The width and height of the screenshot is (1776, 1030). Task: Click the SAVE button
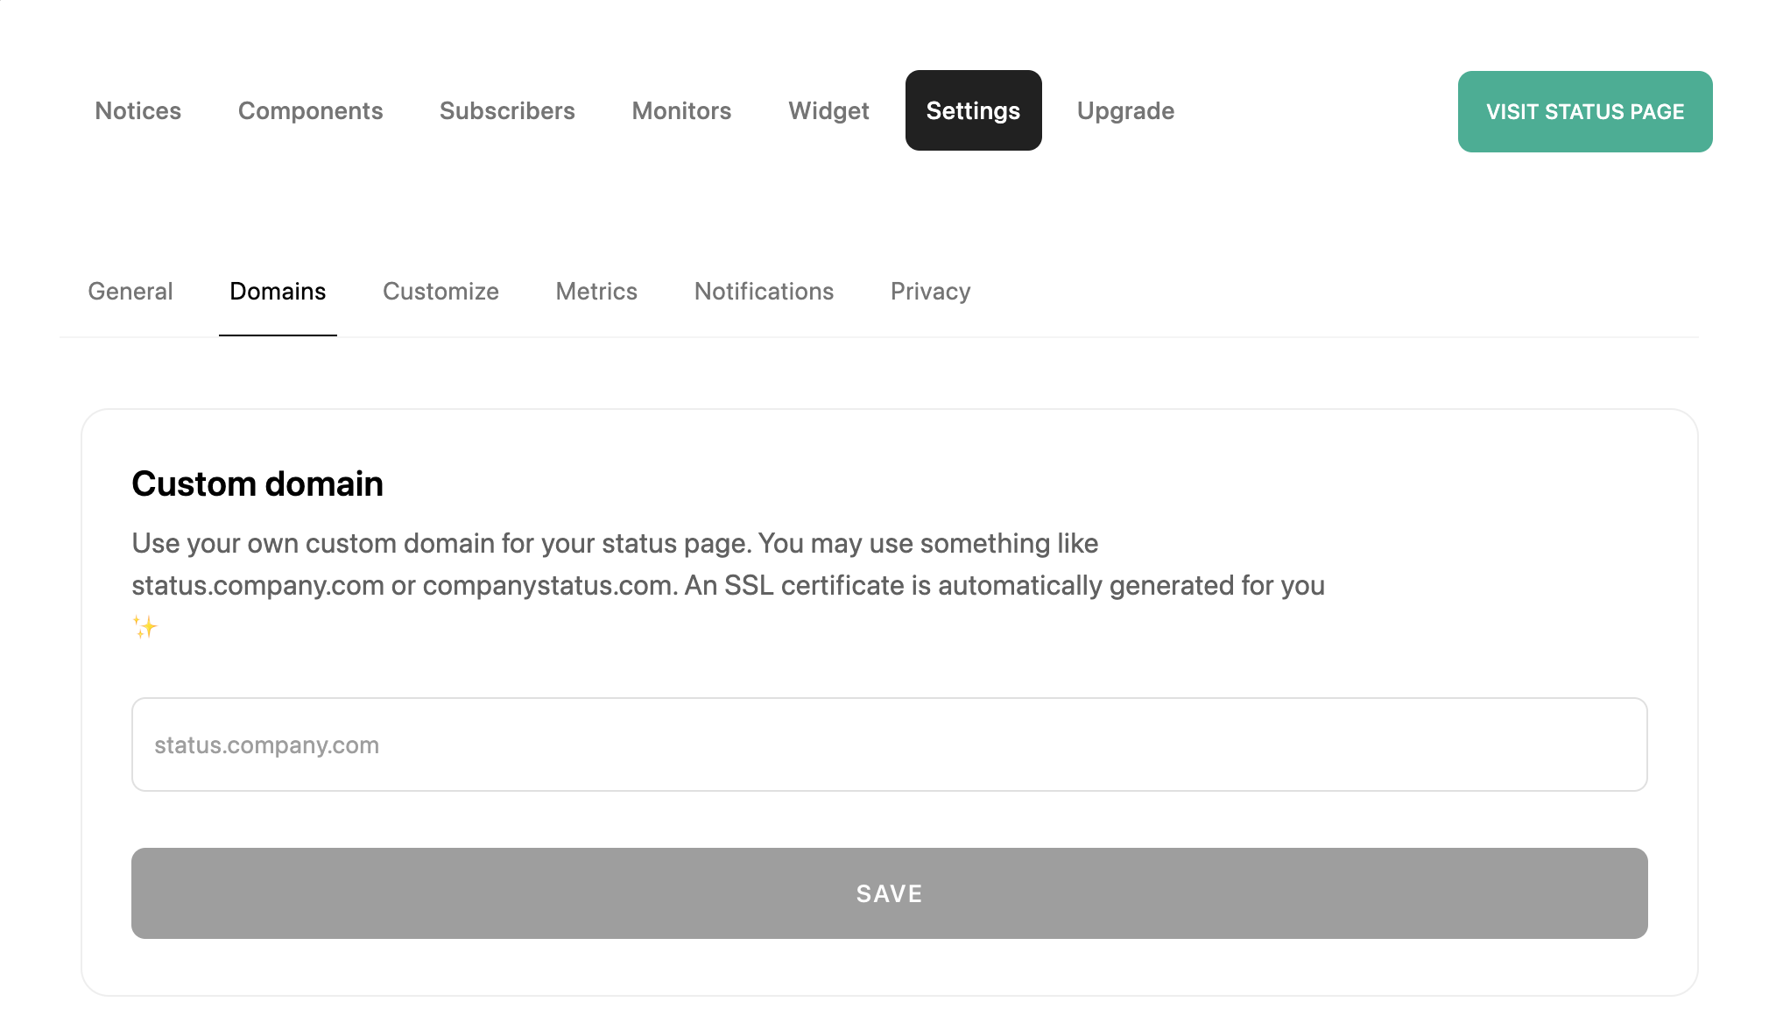(889, 892)
